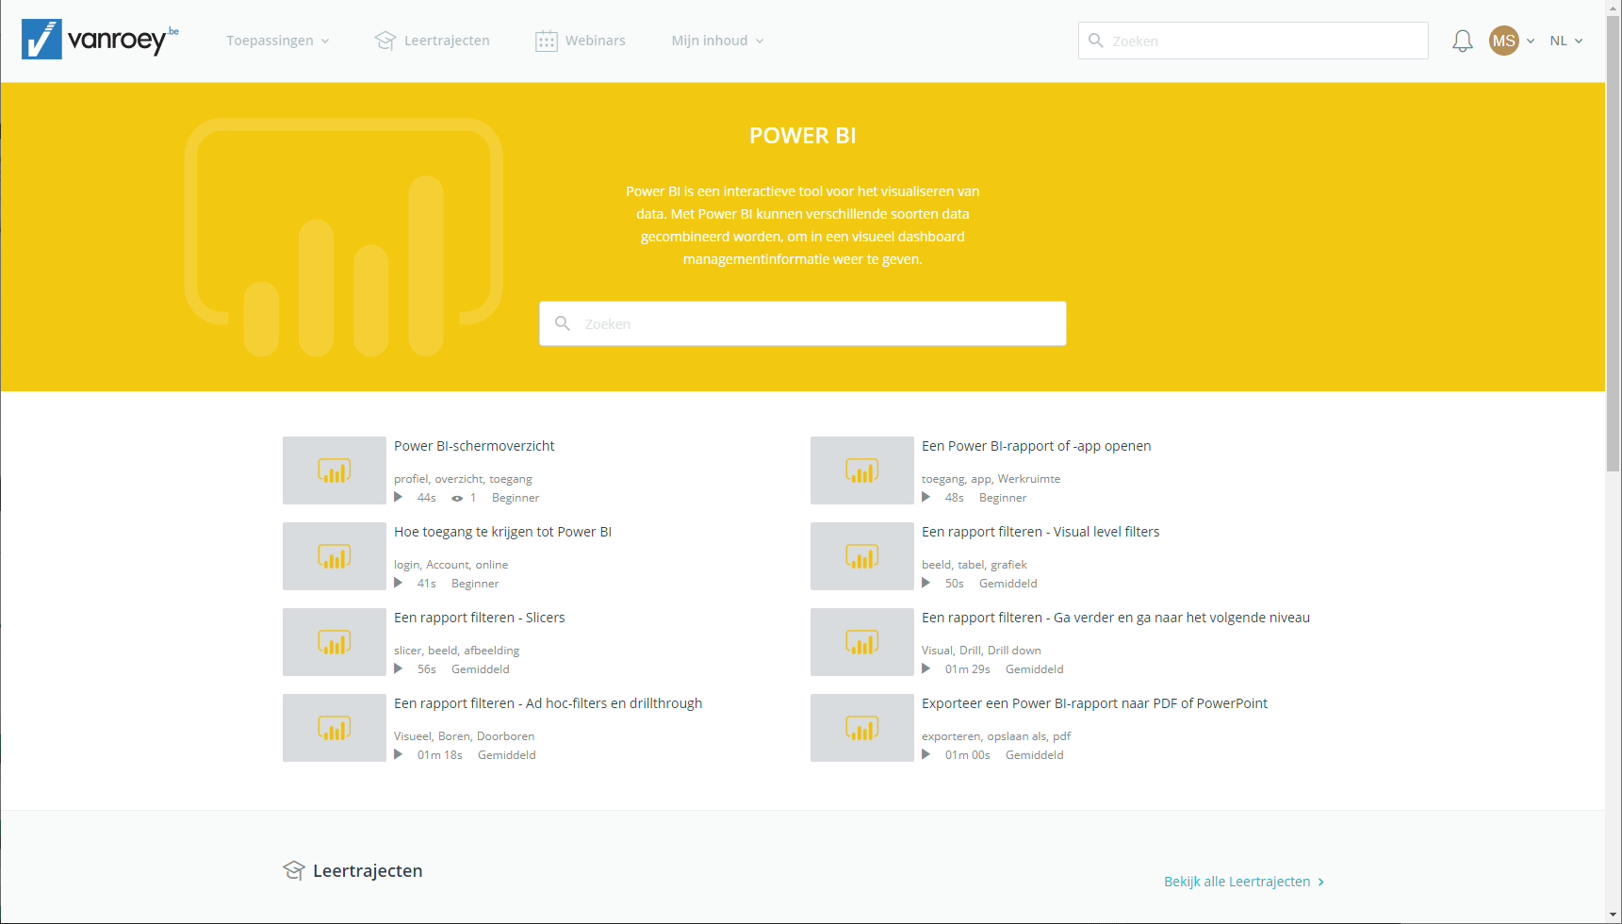Screen dimensions: 1622x924
Task: Click the graduation cap icon beside Leertrajecten heading
Action: click(294, 870)
